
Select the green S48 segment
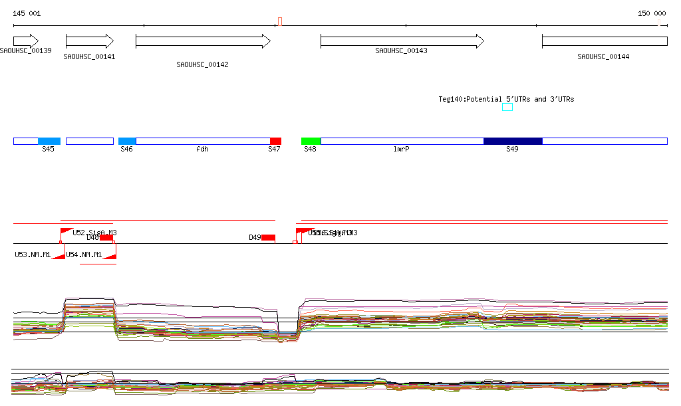tap(311, 141)
